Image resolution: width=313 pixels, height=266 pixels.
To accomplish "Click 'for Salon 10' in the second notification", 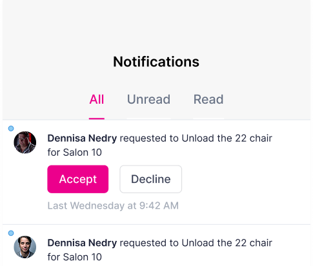I will tap(75, 257).
